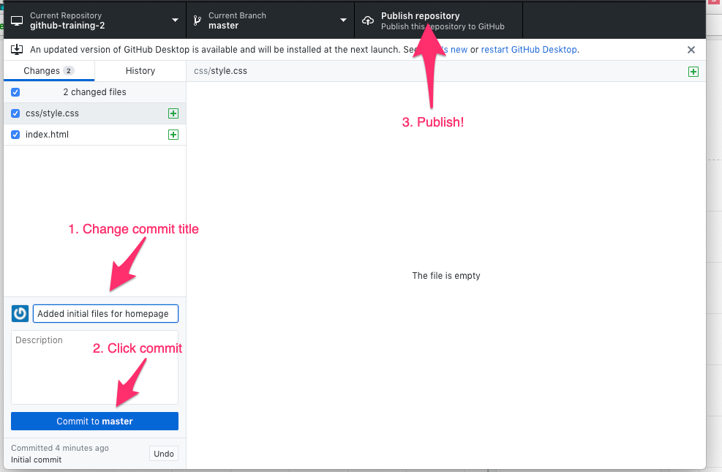
Task: Switch to the History tab
Action: [140, 70]
